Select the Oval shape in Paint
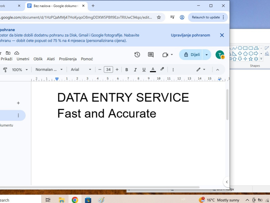 point(240,48)
